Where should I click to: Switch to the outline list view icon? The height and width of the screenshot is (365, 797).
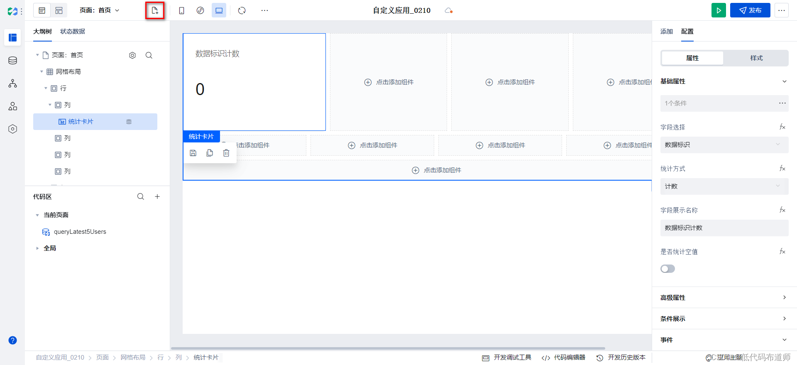pyautogui.click(x=42, y=10)
